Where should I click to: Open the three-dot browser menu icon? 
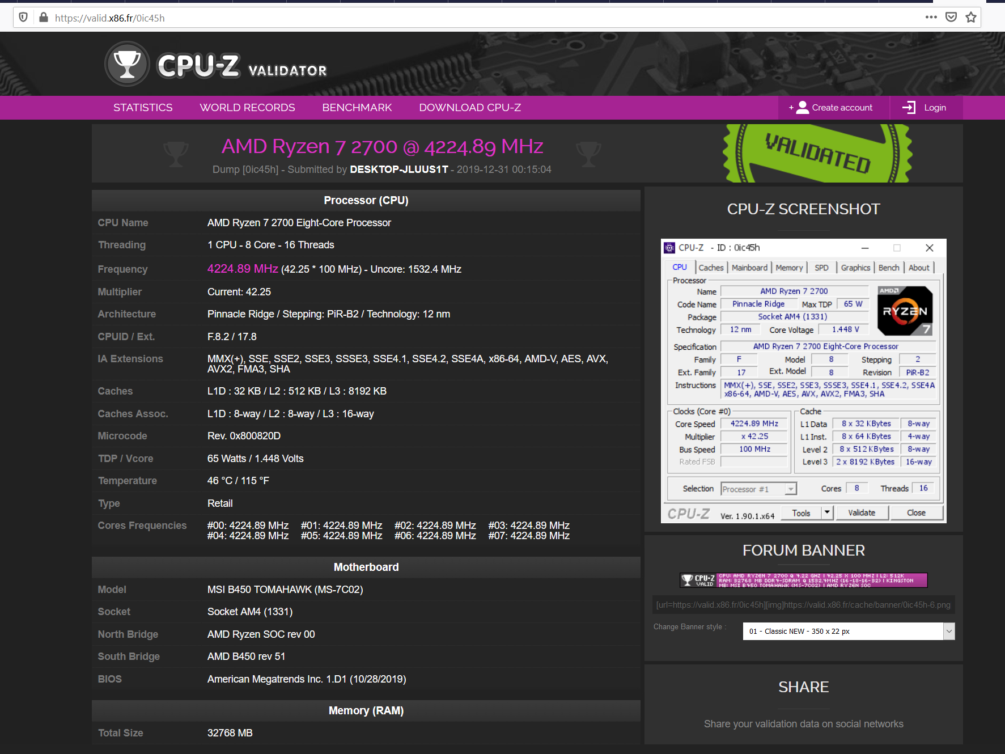[x=931, y=18]
